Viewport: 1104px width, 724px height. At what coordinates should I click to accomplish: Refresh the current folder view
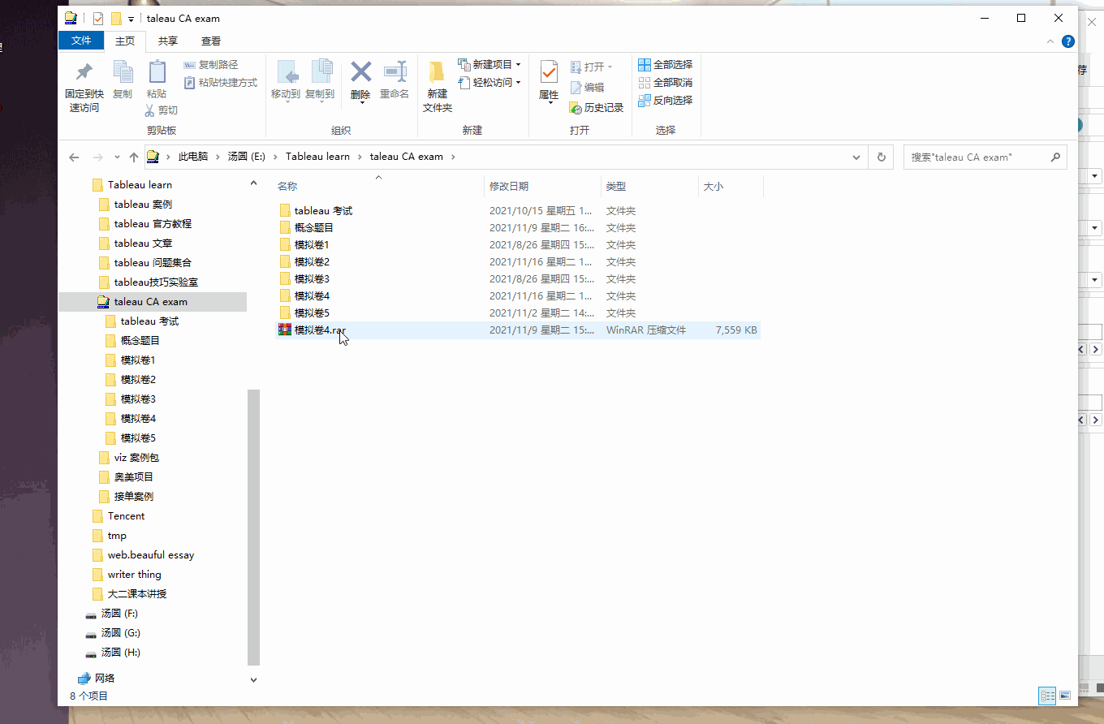(882, 157)
